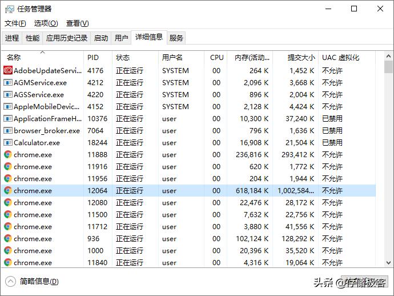The width and height of the screenshot is (394, 296).
Task: Click PID value 4176
Action: (95, 70)
